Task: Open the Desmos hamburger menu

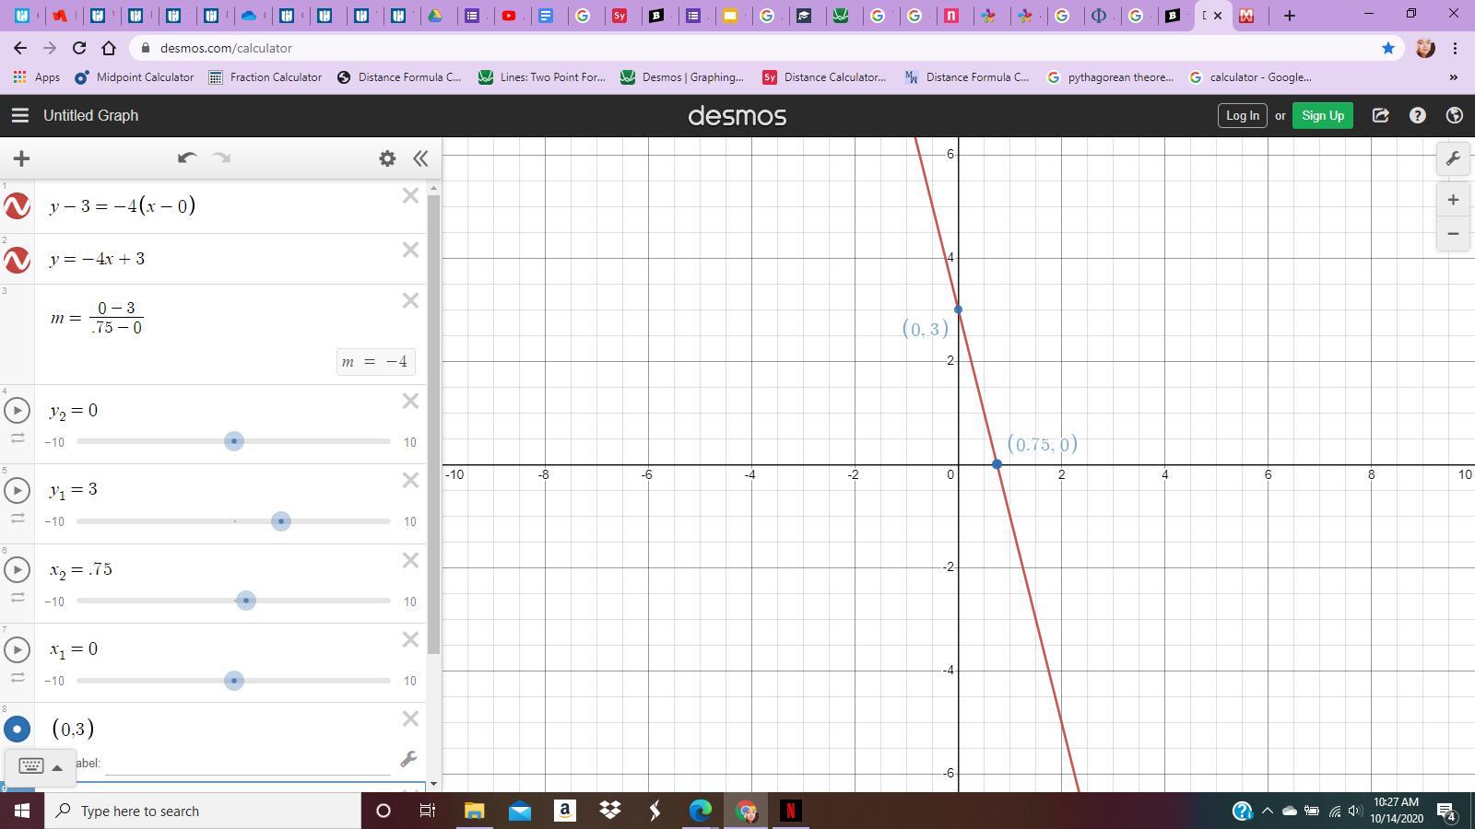Action: point(19,115)
